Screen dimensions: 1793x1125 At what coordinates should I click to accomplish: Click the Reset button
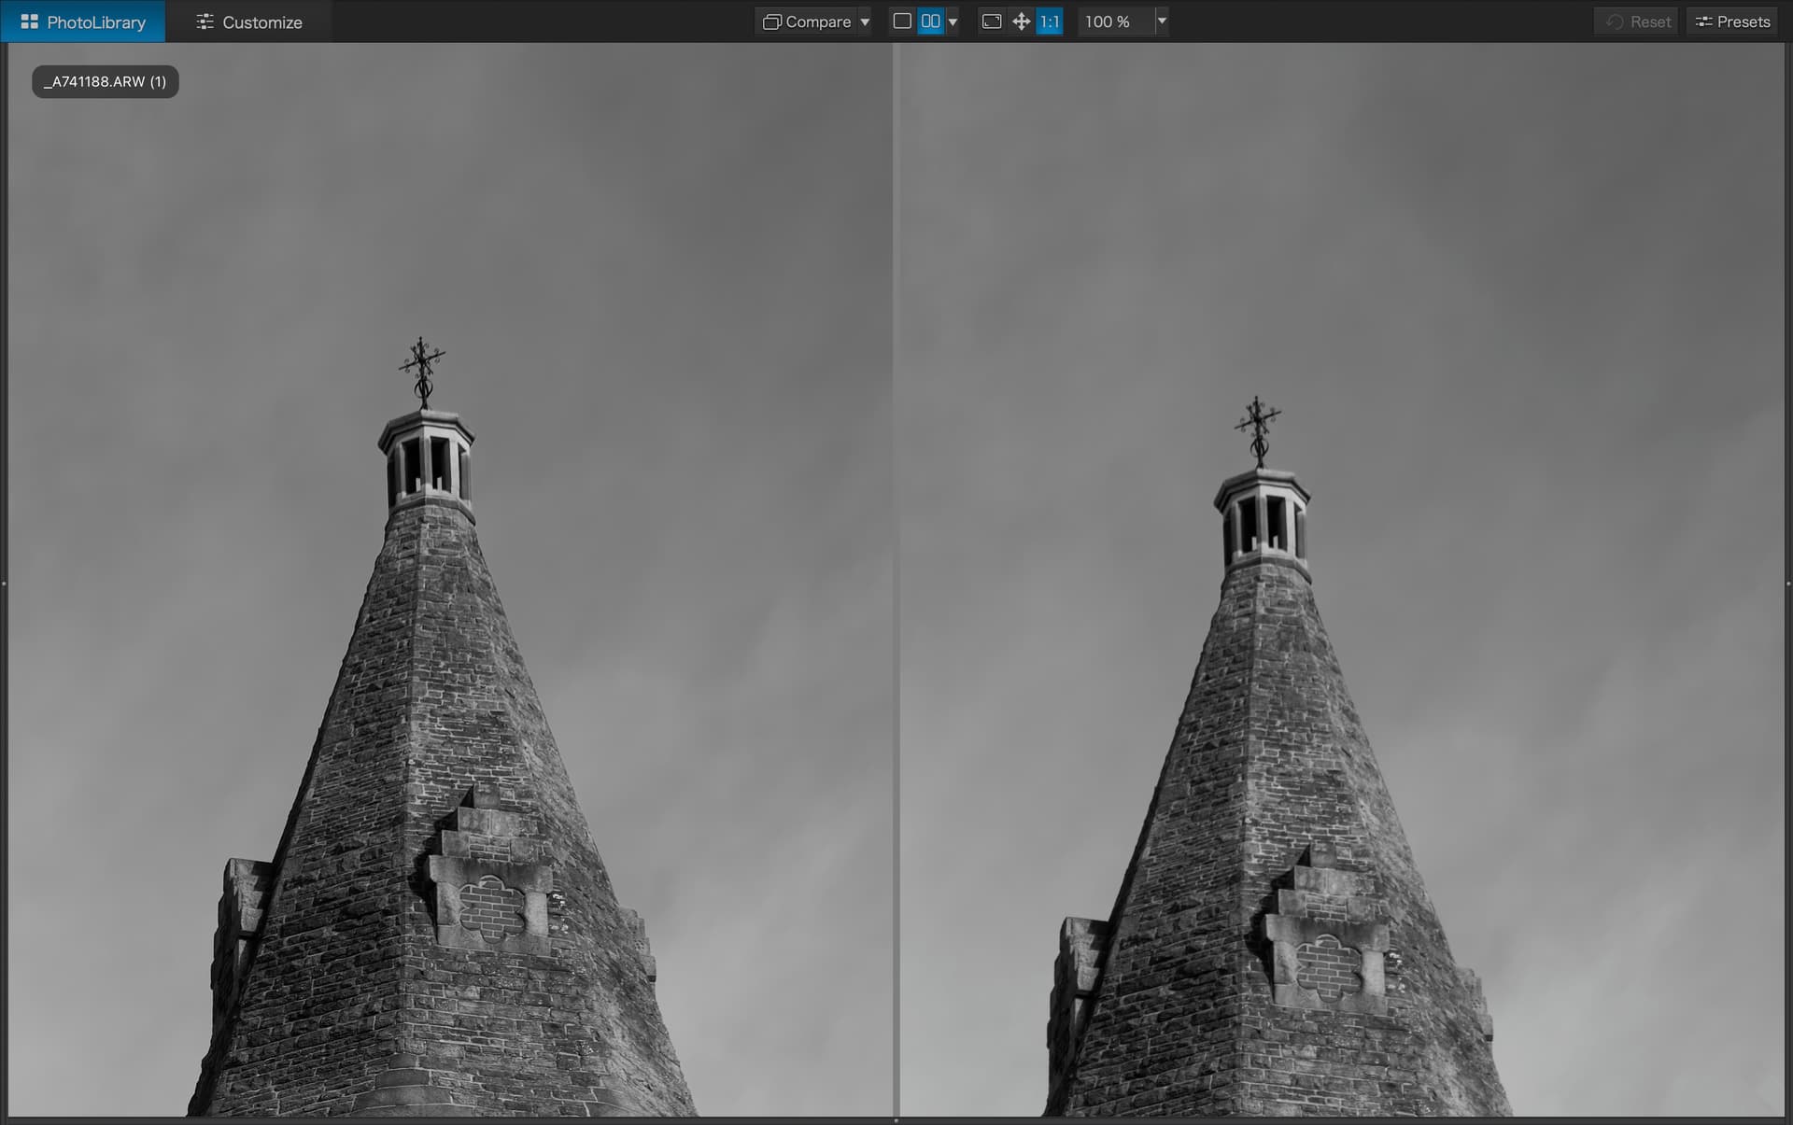coord(1637,21)
